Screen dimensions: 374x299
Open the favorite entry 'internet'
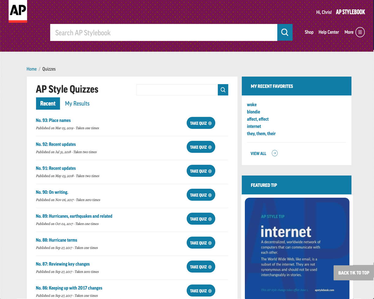[254, 126]
